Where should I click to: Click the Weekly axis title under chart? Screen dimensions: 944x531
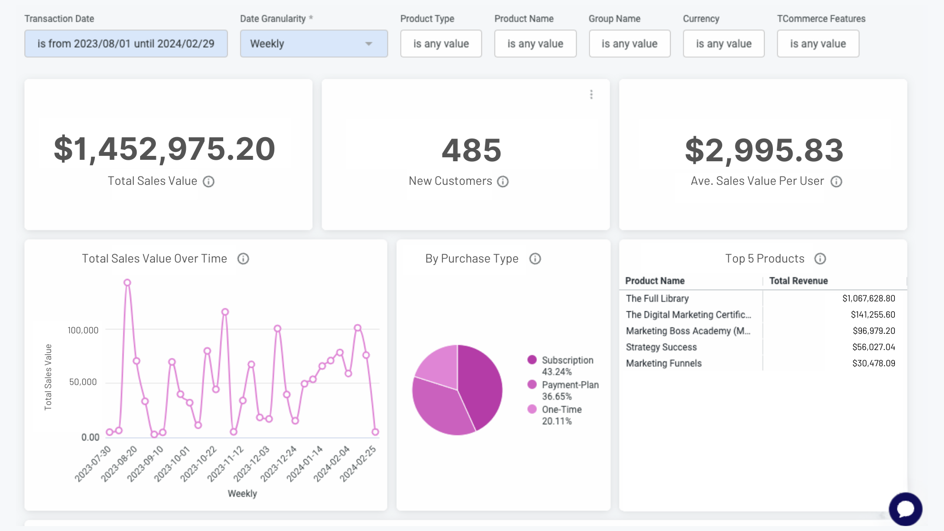point(242,493)
